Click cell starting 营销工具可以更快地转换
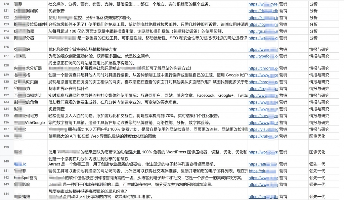This screenshot has height=200, width=344. tap(148, 171)
